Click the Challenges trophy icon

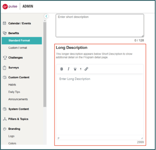click(x=5, y=58)
